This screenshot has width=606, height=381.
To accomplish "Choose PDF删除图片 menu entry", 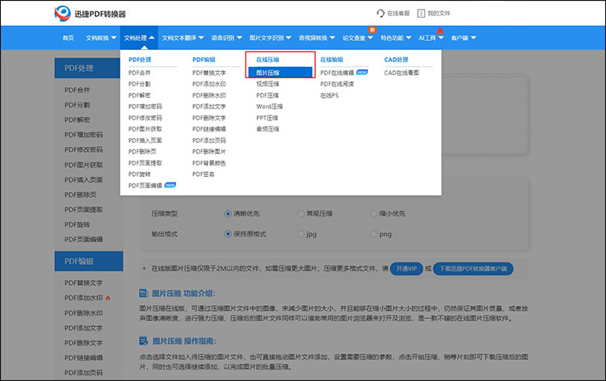I will 209,151.
